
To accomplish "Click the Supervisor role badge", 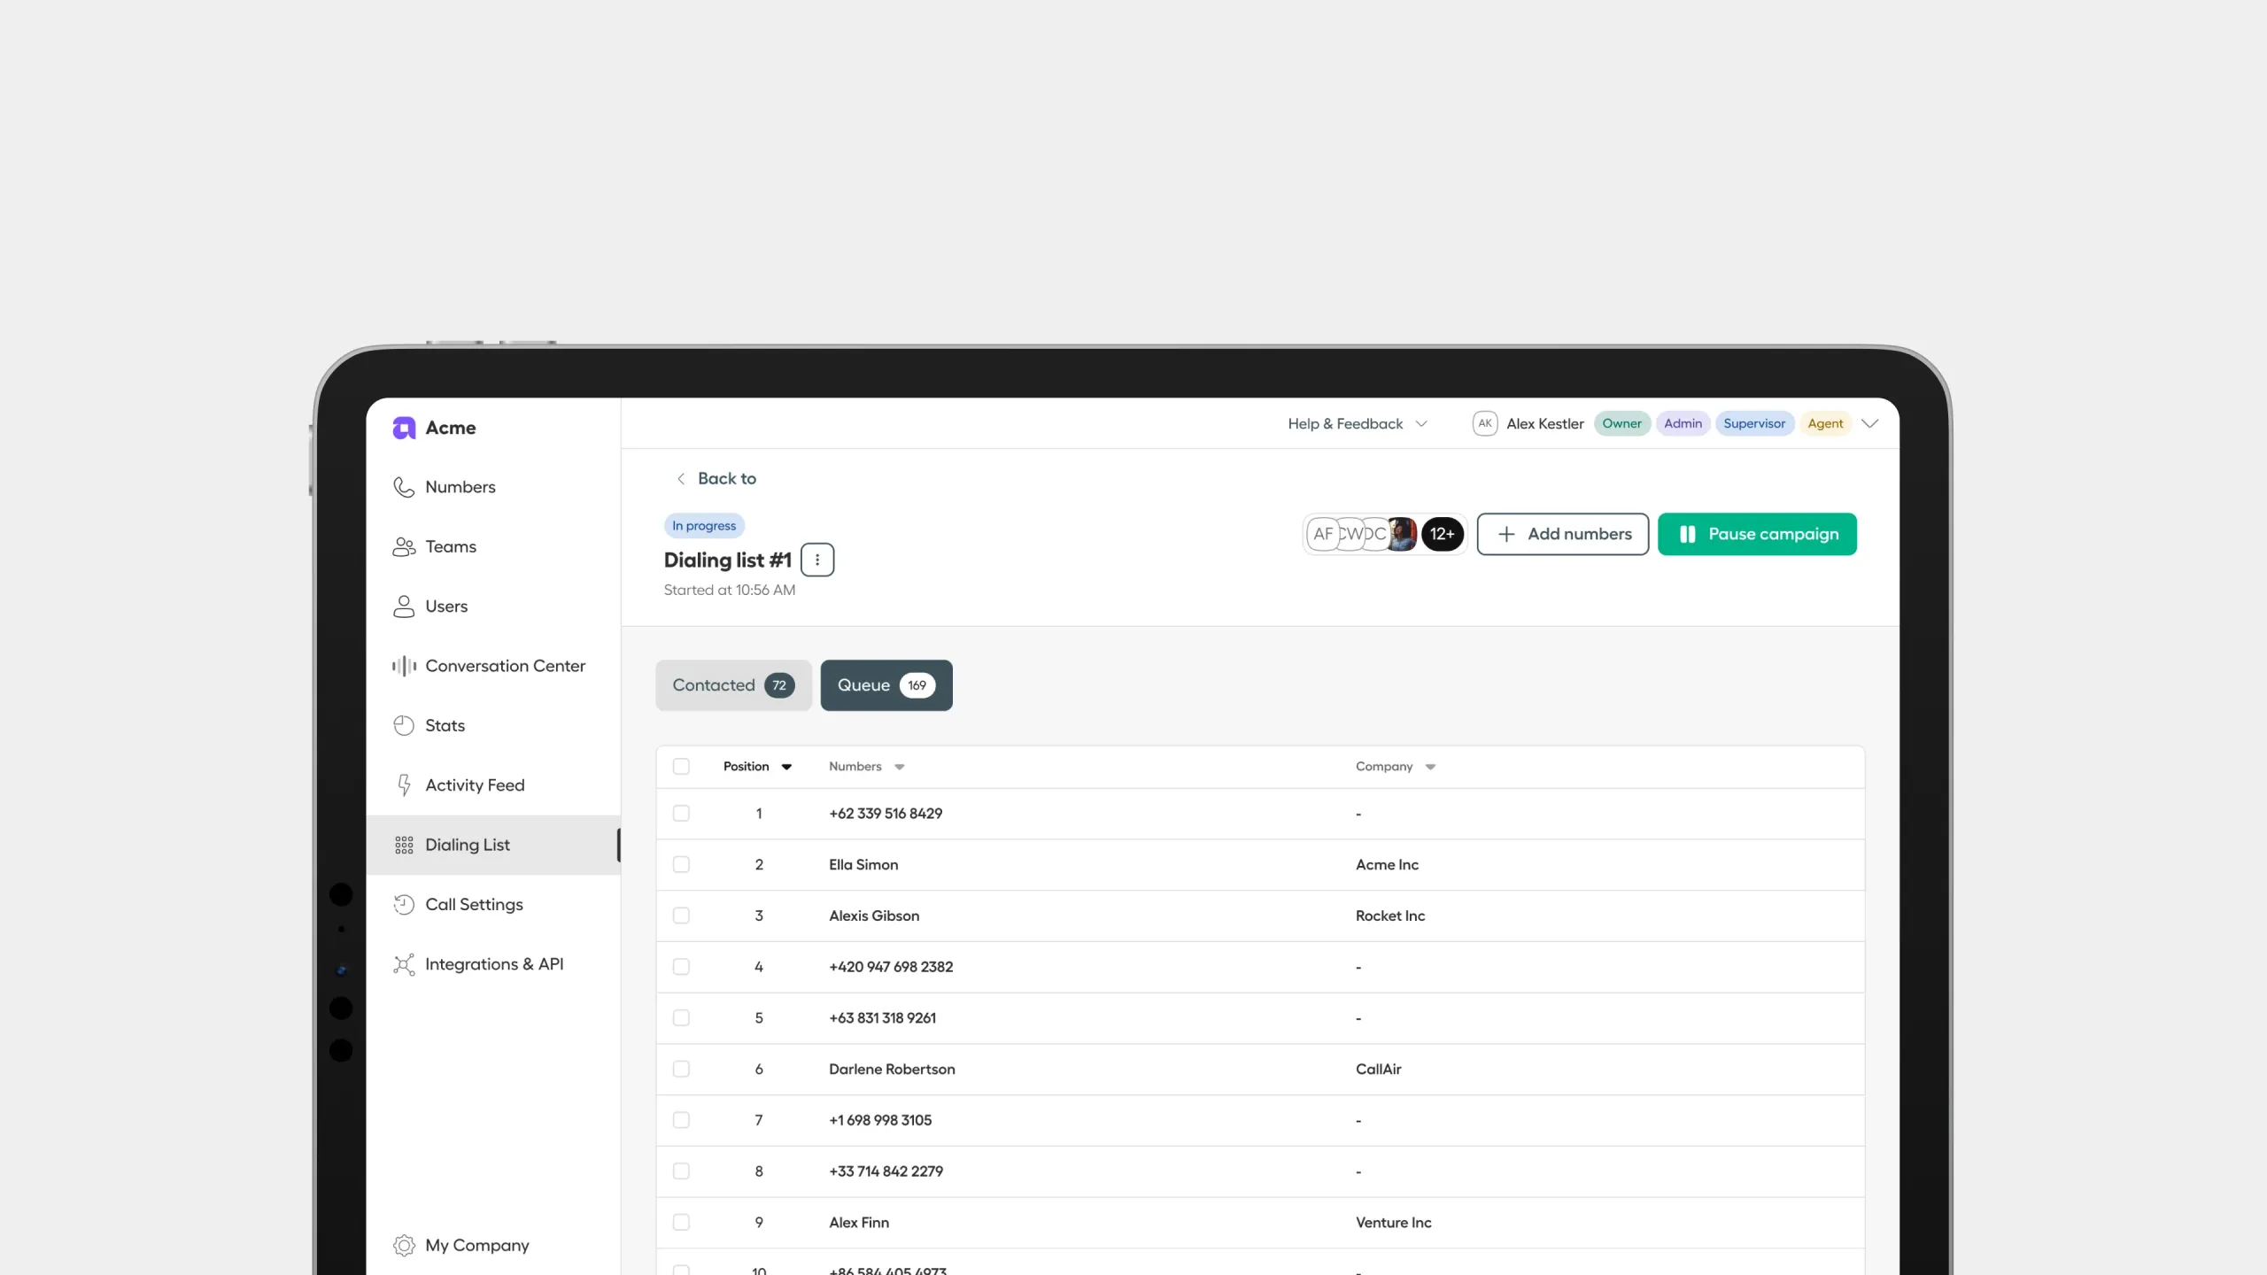I will (x=1754, y=423).
